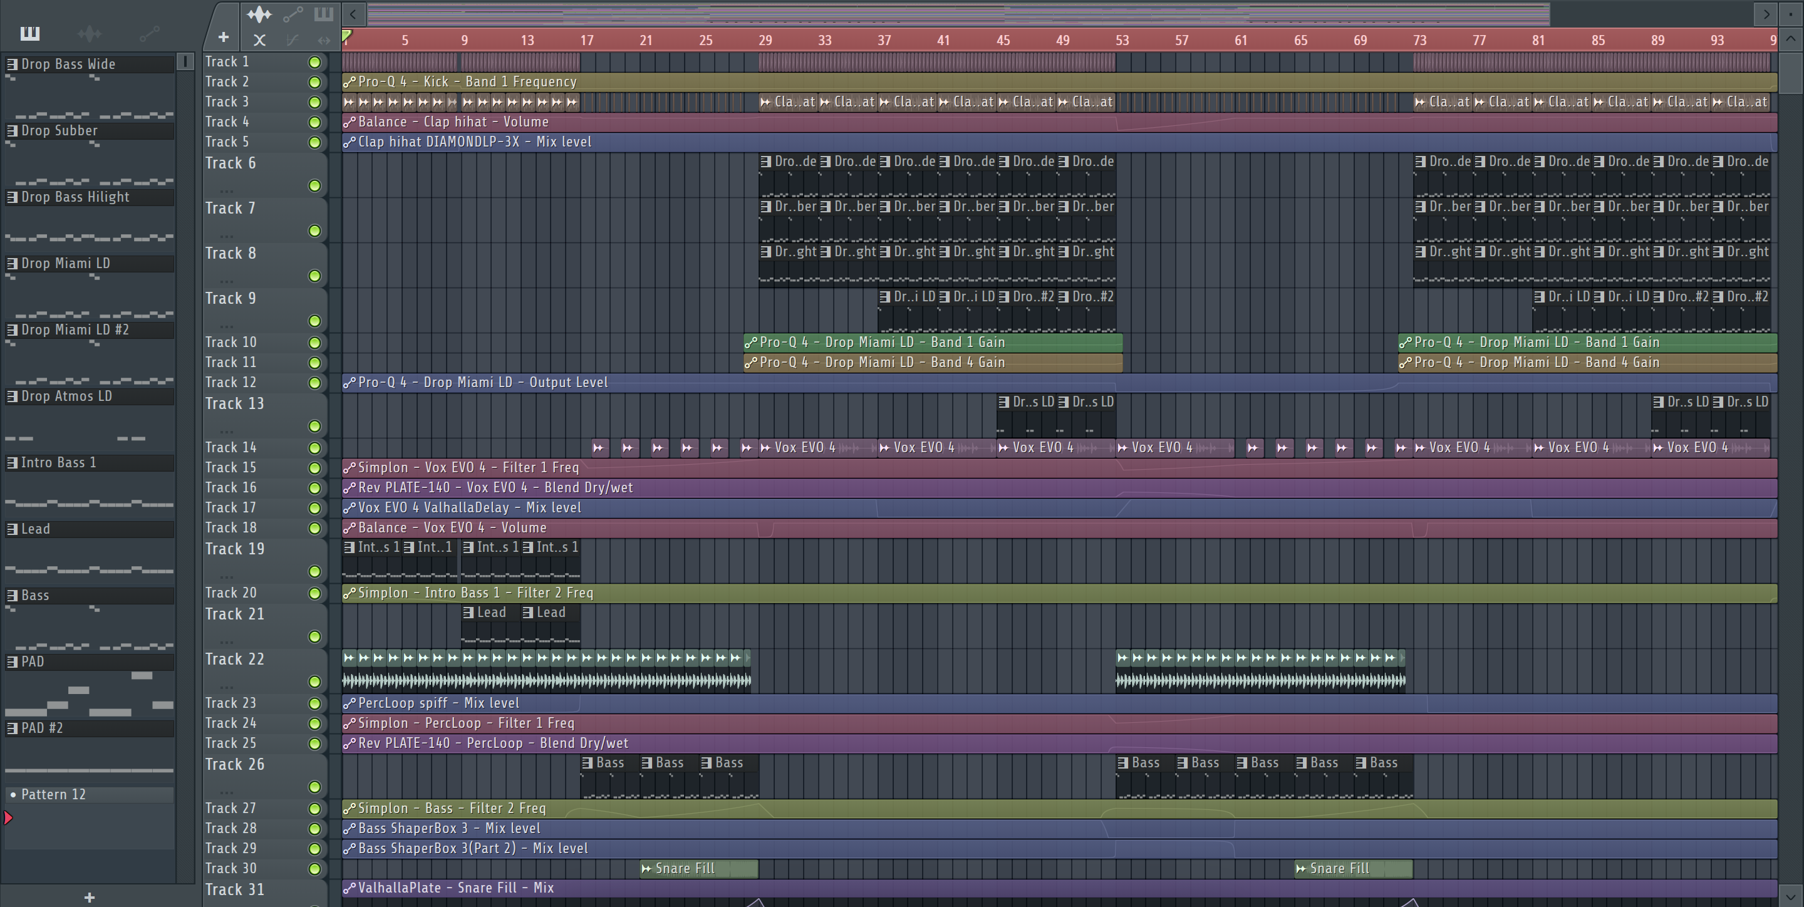The height and width of the screenshot is (907, 1804).
Task: Open ValhallaPlate Snare Fill Mix clip menu
Action: click(x=350, y=888)
